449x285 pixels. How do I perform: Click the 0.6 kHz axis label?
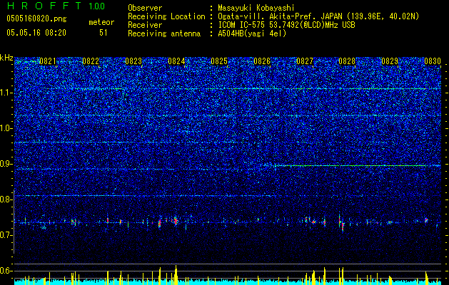click(6, 271)
